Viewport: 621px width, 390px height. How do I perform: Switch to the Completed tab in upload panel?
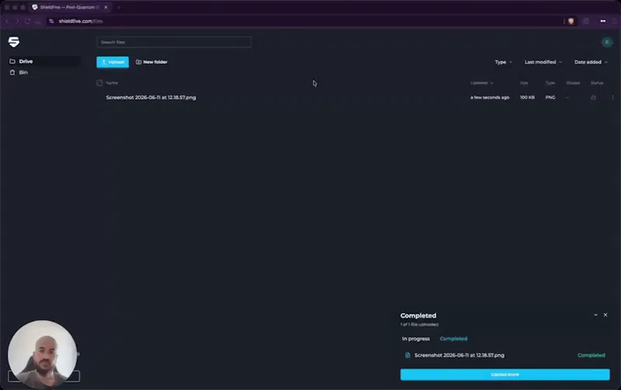tap(453, 339)
